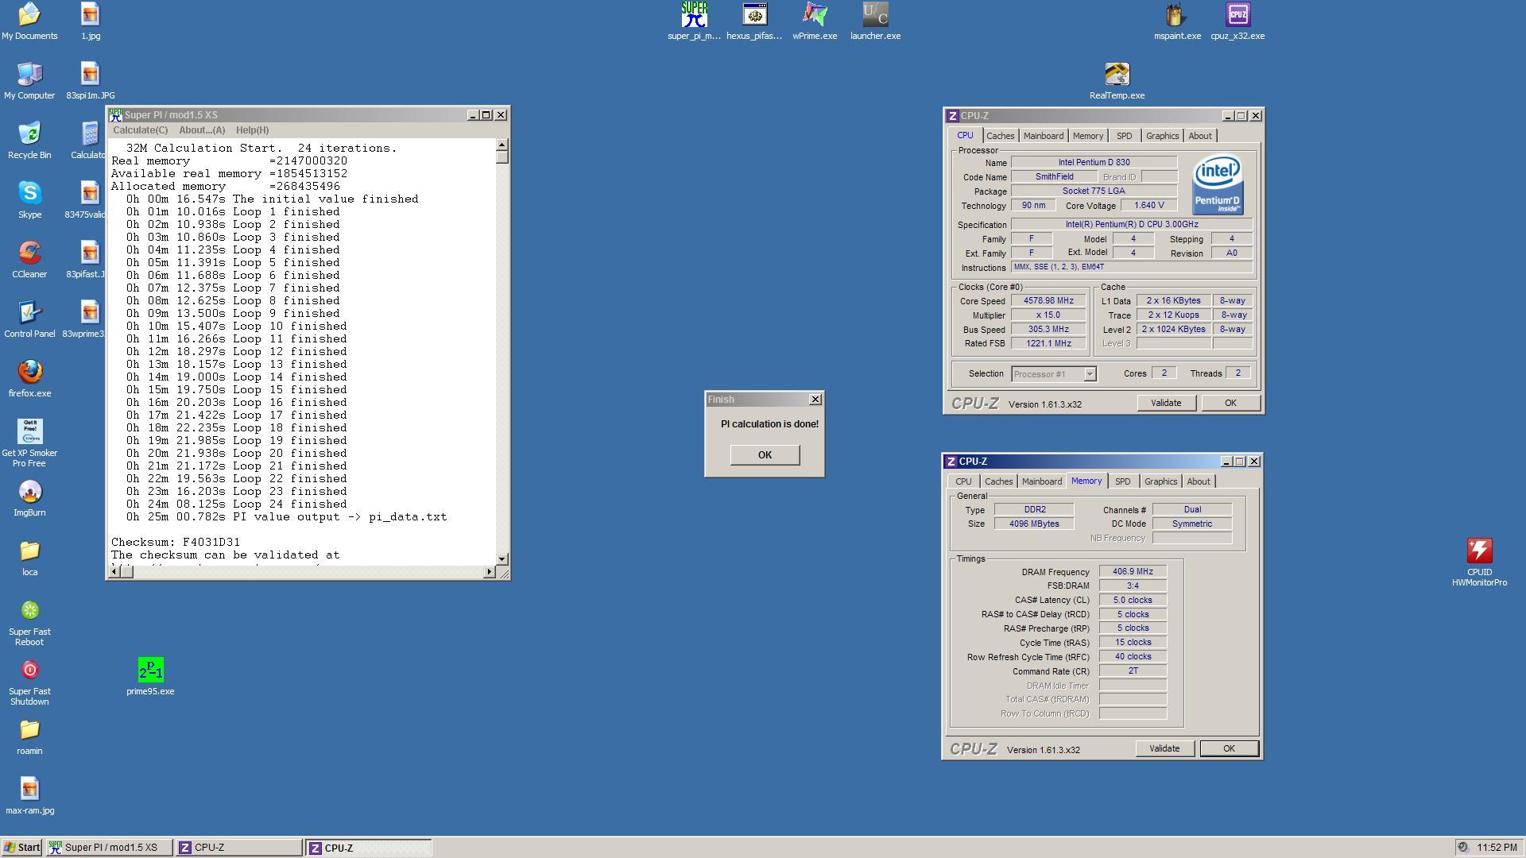Screen dimensions: 1526x858
Task: Click Super PI vertical scrollbar up arrow
Action: click(x=502, y=145)
